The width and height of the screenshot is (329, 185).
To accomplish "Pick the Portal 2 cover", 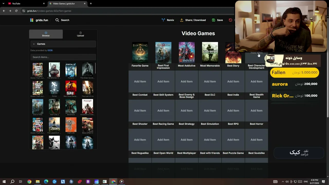I will (71, 70).
